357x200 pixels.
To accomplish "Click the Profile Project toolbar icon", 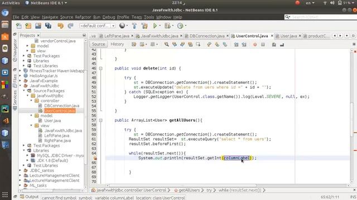I will 180,26.
